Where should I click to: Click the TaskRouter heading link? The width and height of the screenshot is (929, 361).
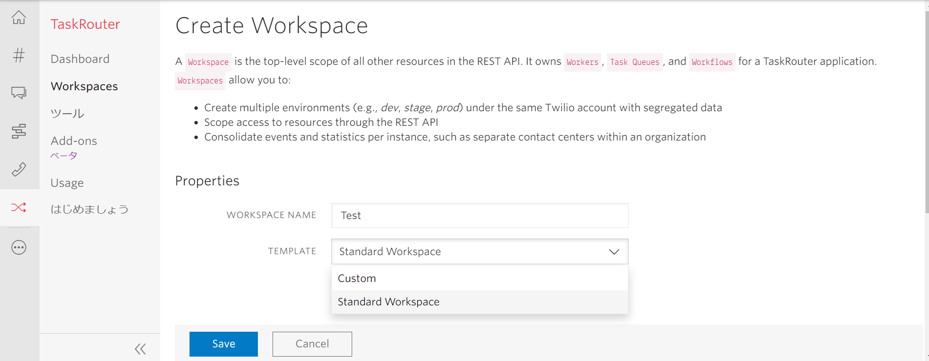(85, 24)
